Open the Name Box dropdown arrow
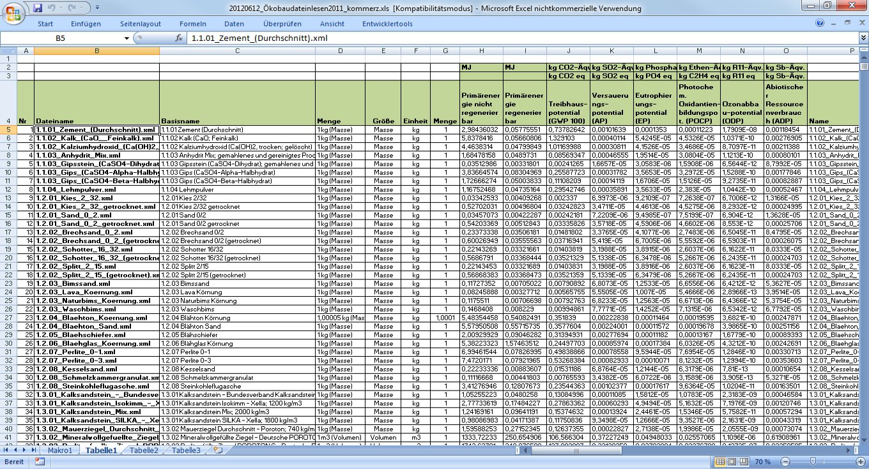This screenshot has width=869, height=469. (127, 38)
